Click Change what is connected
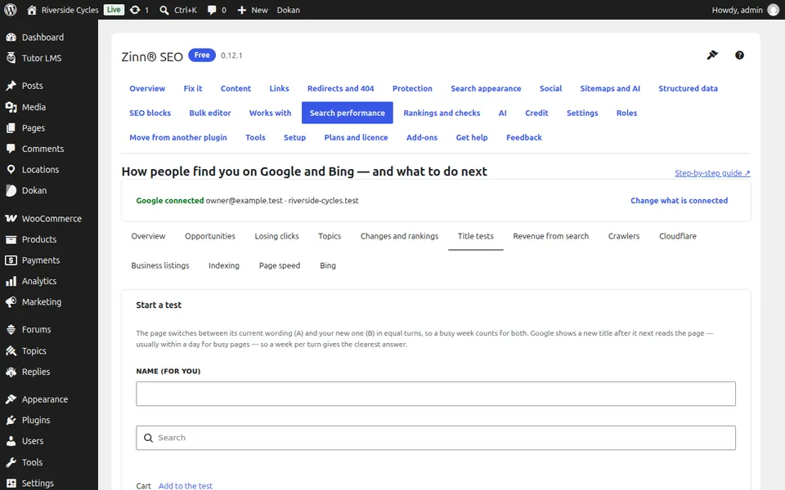This screenshot has width=785, height=490. click(679, 201)
